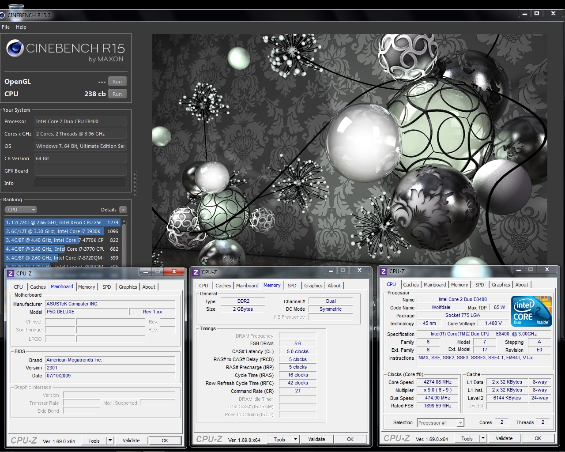The height and width of the screenshot is (452, 565).
Task: Click the Cinebench R15 logo icon
Action: [x=15, y=48]
